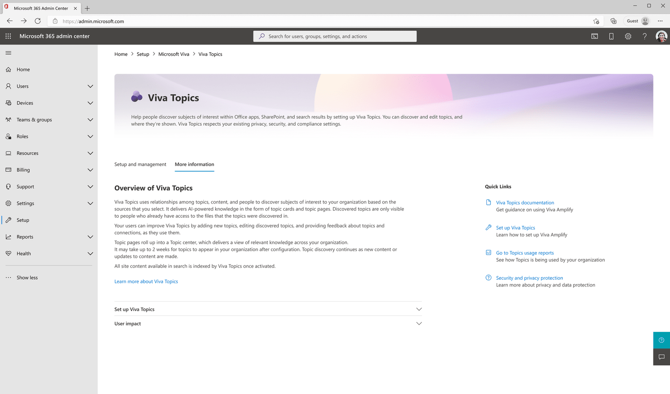Image resolution: width=670 pixels, height=394 pixels.
Task: Click the terminal icon next to search
Action: 595,36
